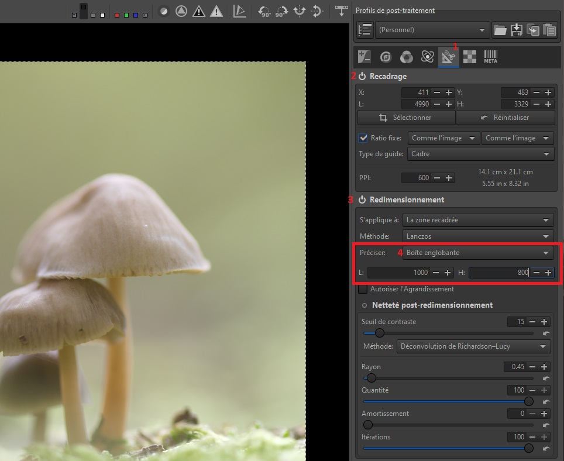Enable Autoriser l'Agrandissement checkbox

[363, 289]
